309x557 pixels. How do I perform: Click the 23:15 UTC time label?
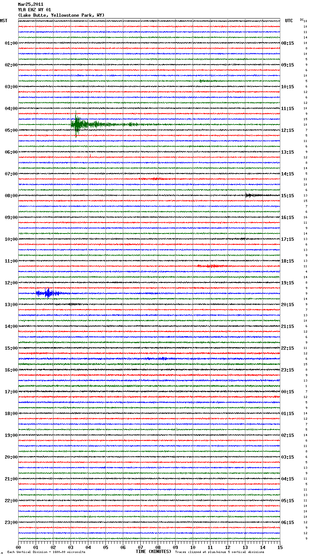[x=288, y=370]
